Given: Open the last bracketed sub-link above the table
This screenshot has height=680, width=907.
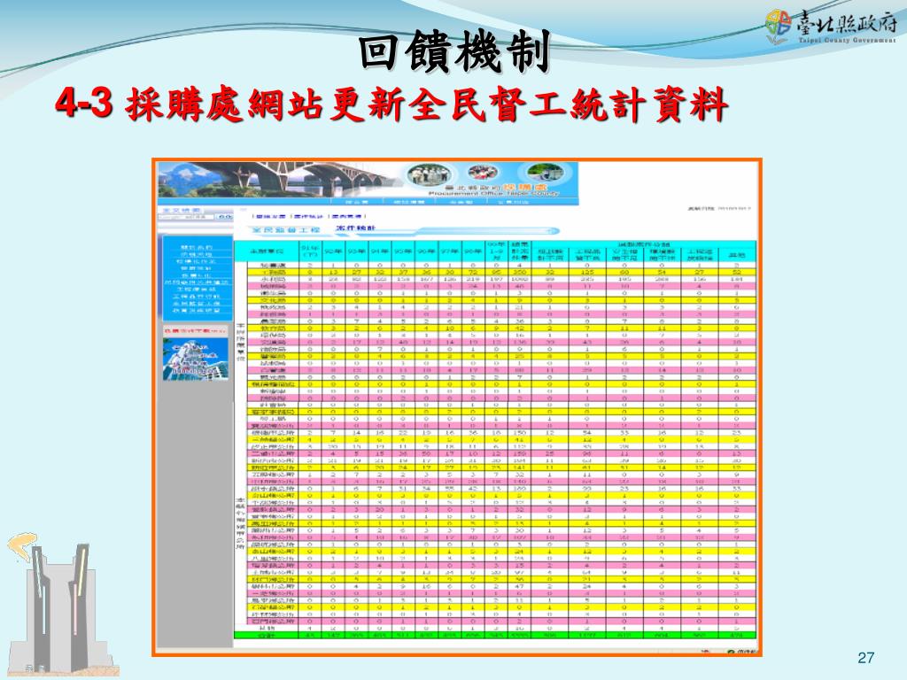Looking at the screenshot, I should 347,216.
